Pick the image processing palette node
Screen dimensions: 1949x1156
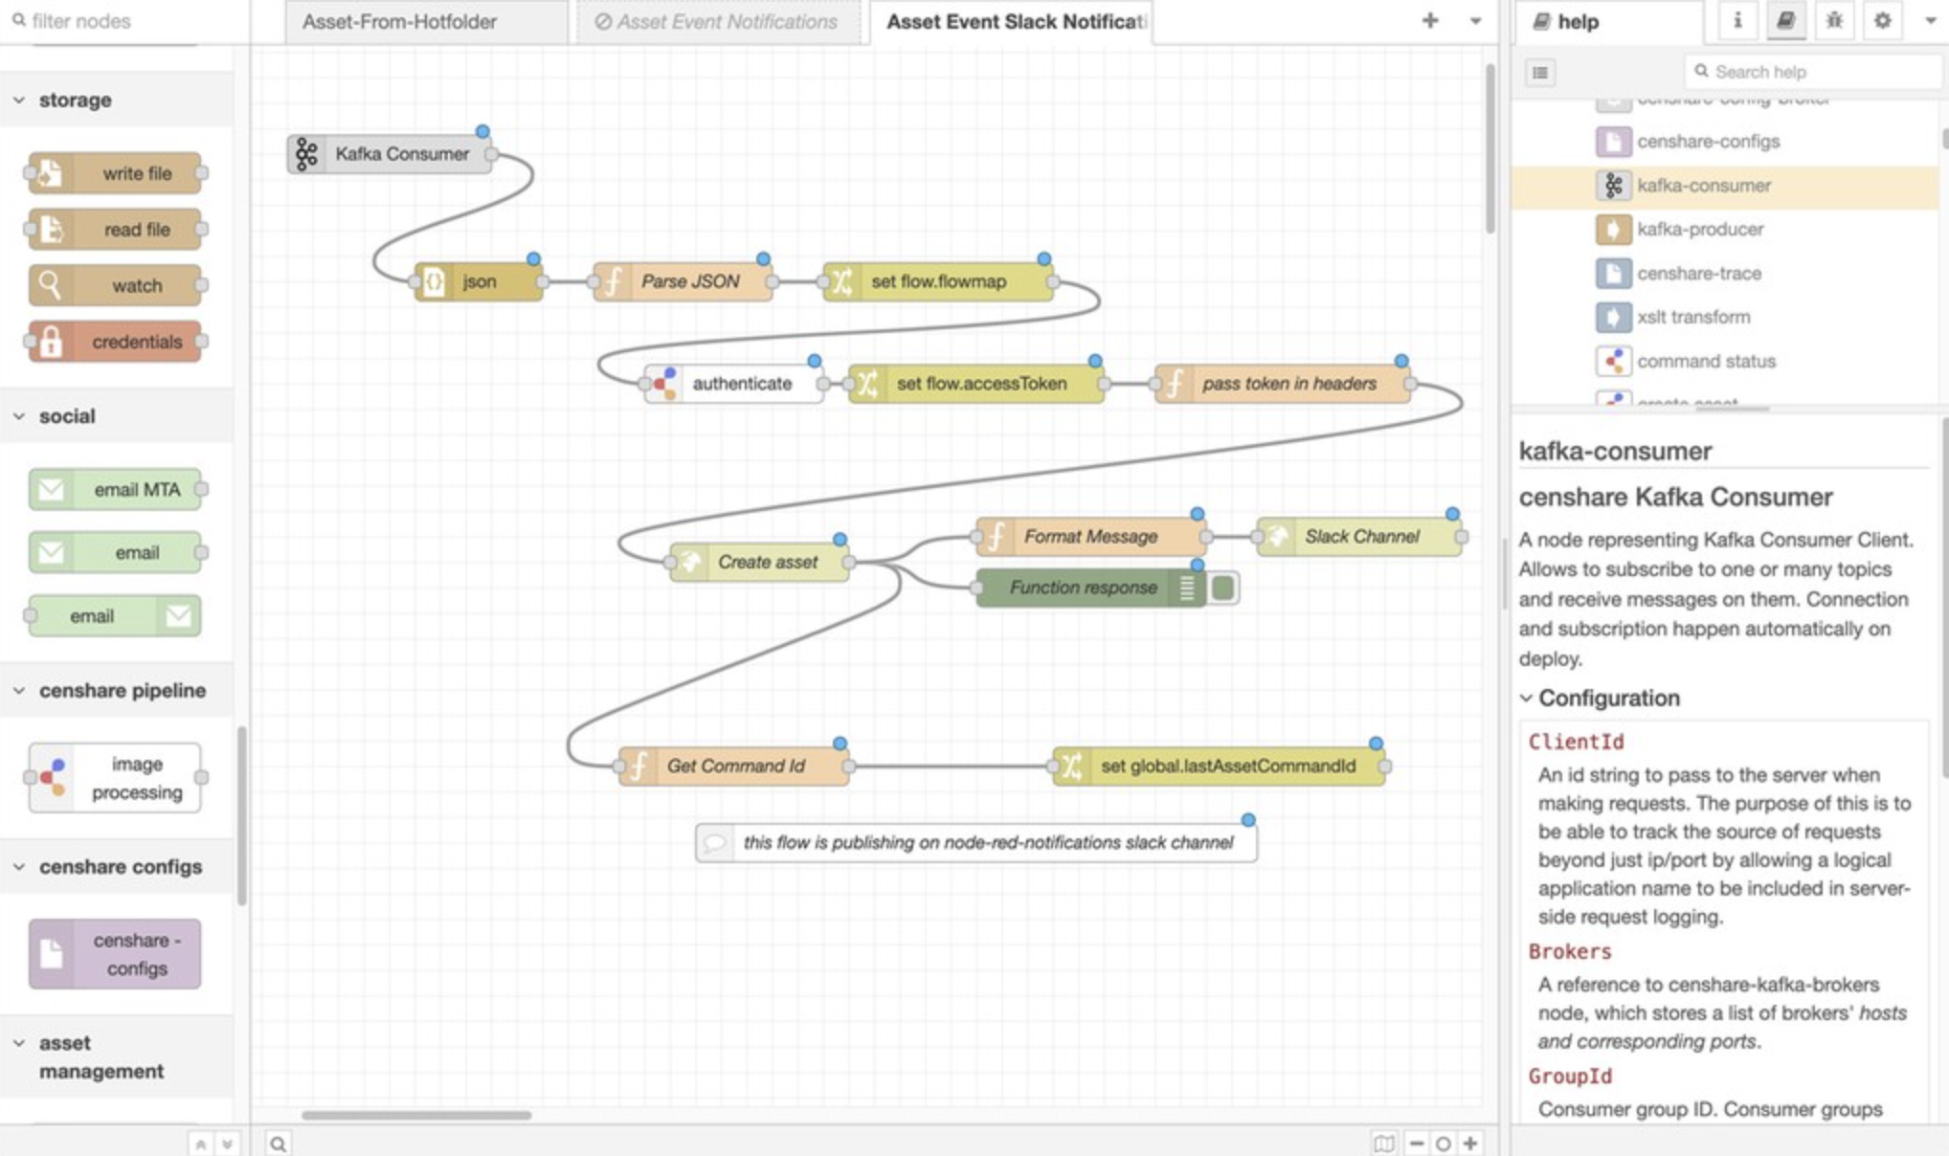(x=115, y=778)
